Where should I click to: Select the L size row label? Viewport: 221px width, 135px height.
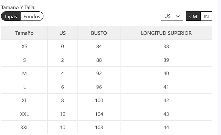click(24, 87)
